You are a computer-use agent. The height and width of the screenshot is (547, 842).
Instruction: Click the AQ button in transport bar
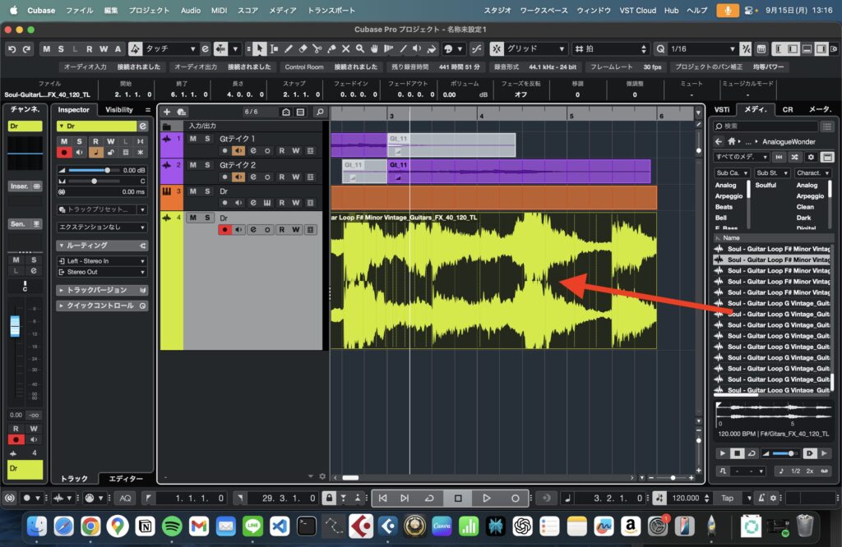click(125, 498)
